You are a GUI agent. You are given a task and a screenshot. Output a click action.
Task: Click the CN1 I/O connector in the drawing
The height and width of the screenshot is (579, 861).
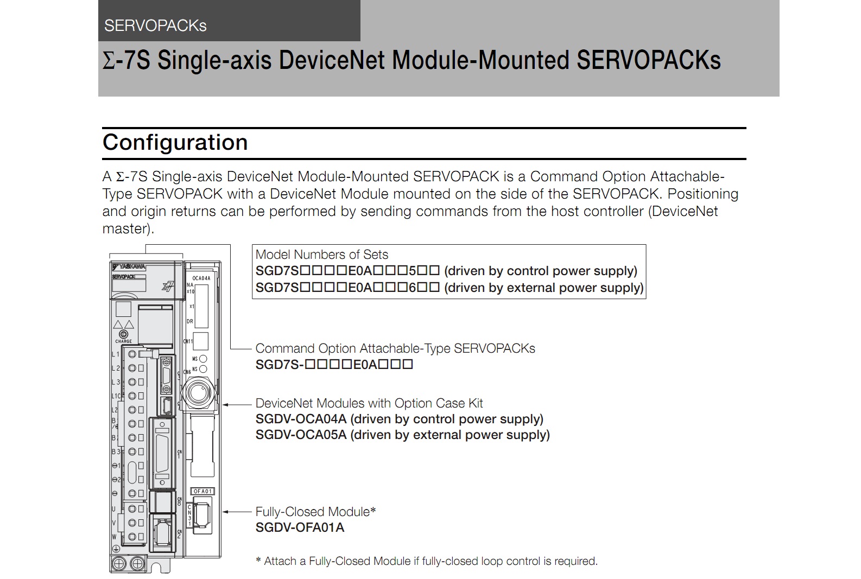click(x=162, y=453)
